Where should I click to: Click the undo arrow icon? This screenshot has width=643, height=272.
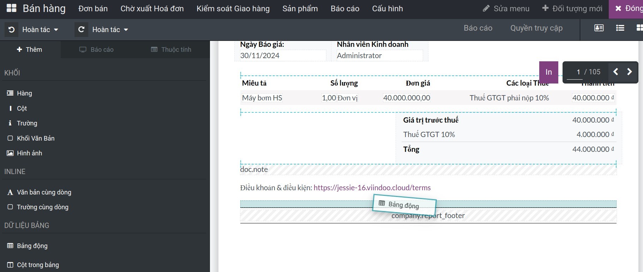click(11, 30)
